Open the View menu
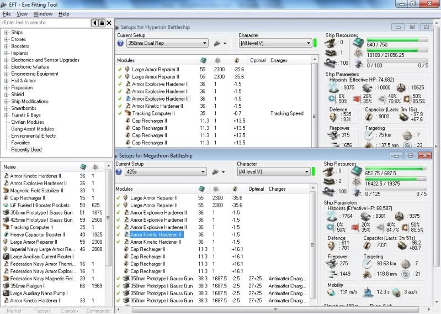 pyautogui.click(x=22, y=14)
